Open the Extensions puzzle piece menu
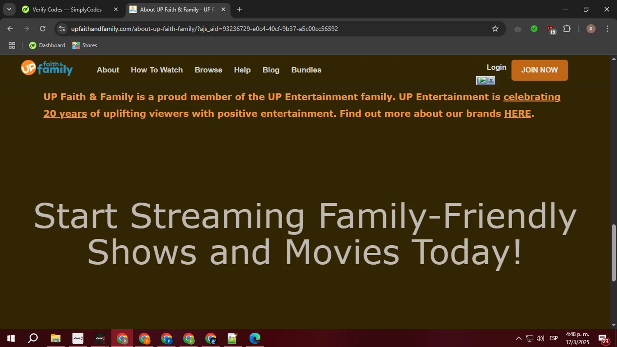The image size is (617, 347). point(567,29)
